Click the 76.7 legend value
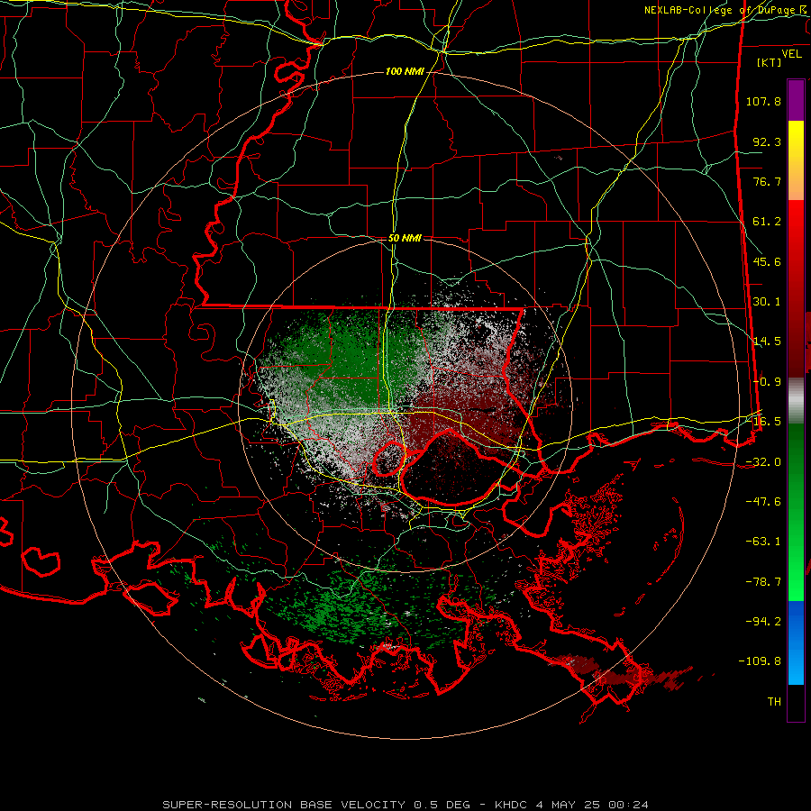811x811 pixels. (767, 181)
